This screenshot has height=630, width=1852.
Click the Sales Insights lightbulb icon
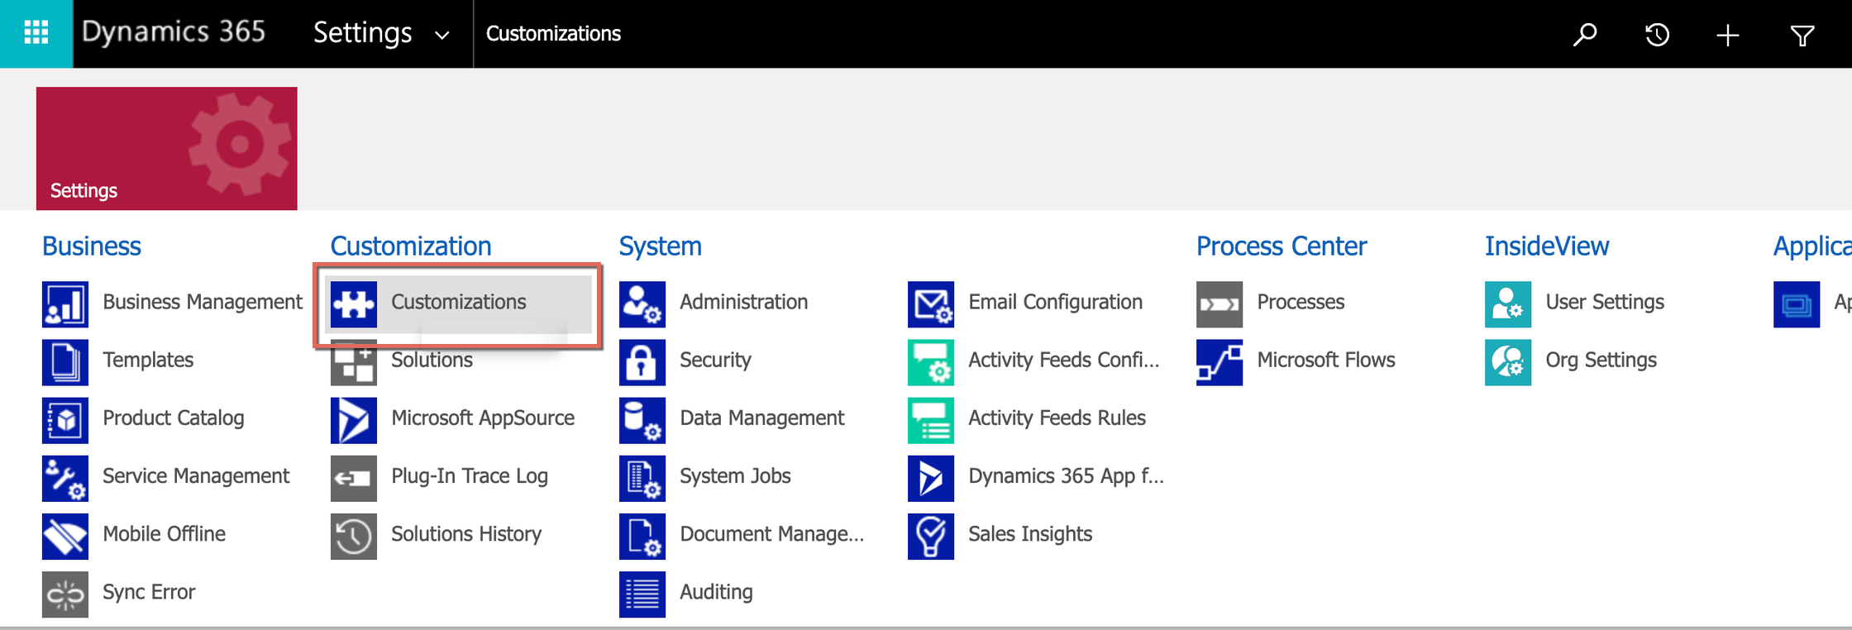click(x=931, y=536)
